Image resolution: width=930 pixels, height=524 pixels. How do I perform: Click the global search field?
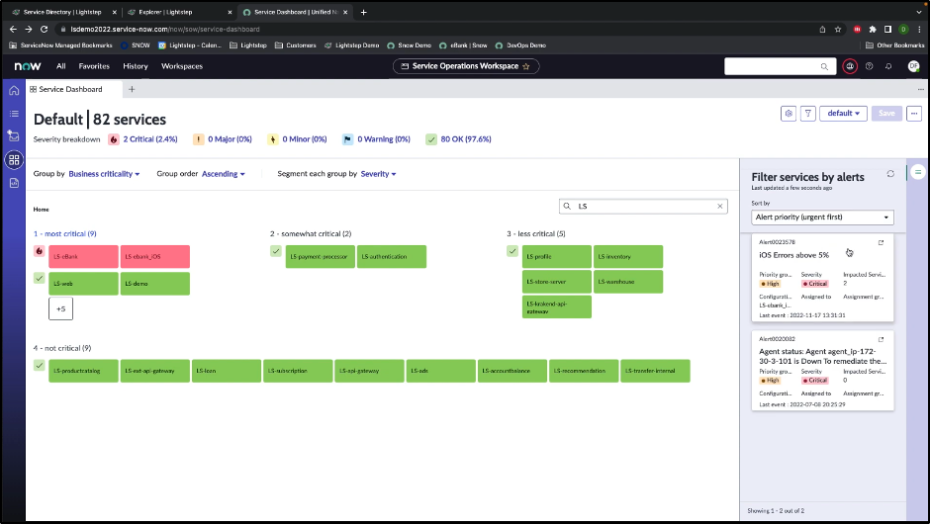pos(780,66)
